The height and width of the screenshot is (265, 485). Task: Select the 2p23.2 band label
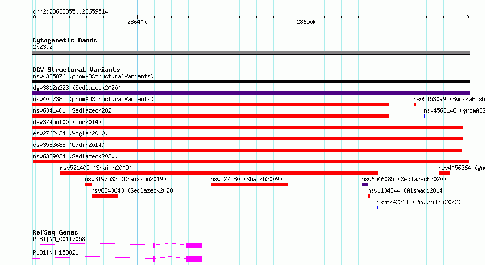[x=43, y=47]
